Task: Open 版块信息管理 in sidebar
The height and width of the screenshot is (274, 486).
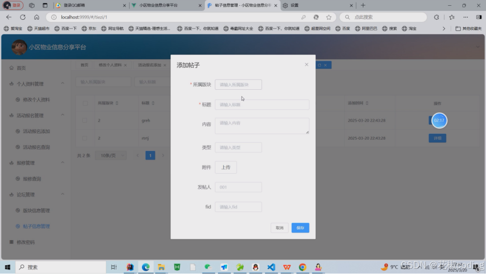Action: 36,210
